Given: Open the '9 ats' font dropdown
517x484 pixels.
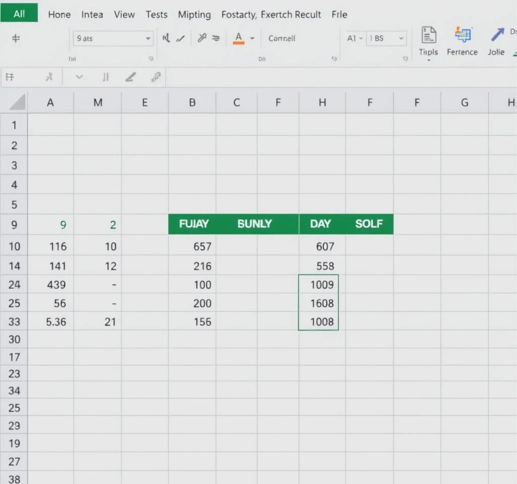Looking at the screenshot, I should [x=148, y=38].
